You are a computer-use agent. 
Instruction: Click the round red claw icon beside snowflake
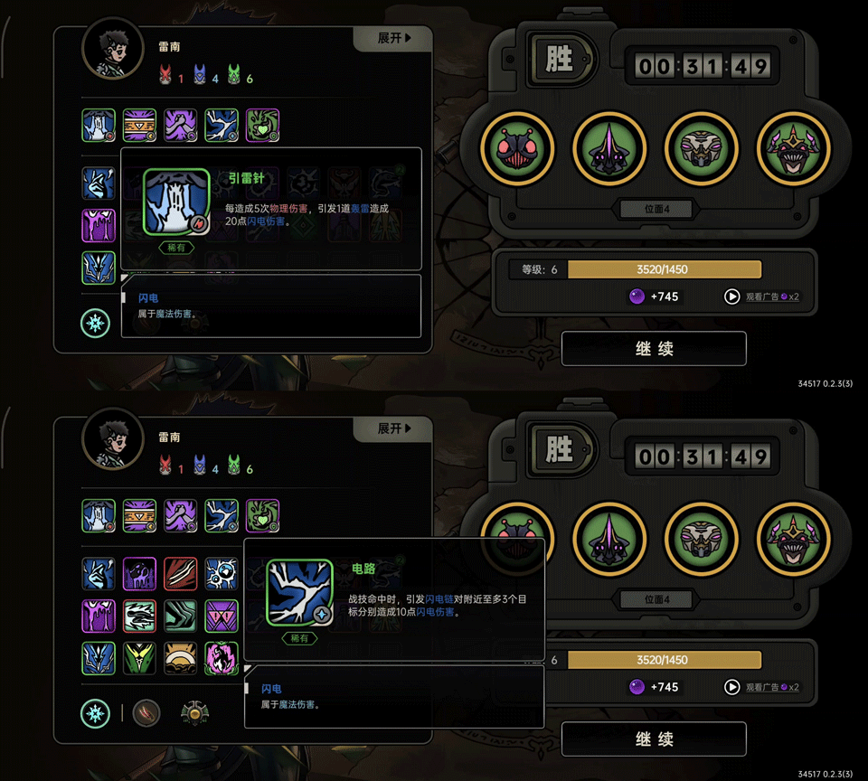coord(146,713)
